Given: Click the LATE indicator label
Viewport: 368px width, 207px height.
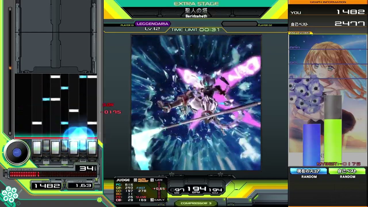Looking at the screenshot, I should 159,180.
